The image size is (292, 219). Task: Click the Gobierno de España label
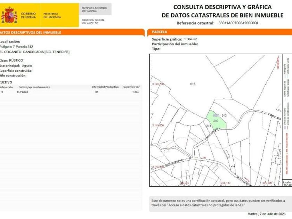(28, 15)
